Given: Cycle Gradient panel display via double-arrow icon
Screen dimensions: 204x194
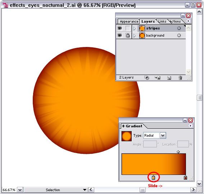Looking at the screenshot, I should pos(123,126).
